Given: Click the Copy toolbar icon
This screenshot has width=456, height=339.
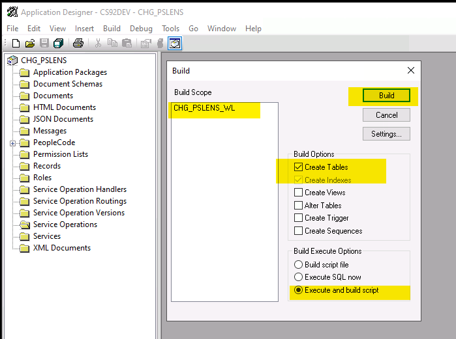Looking at the screenshot, I should coord(113,44).
